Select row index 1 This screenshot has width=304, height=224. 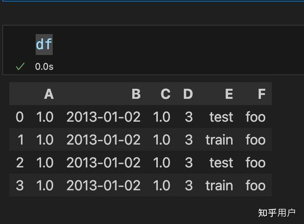tap(21, 140)
